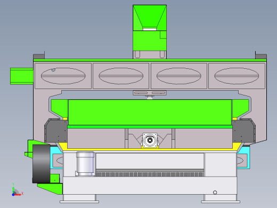Click the square gearbox flange at center
The height and width of the screenshot is (208, 277).
(150, 140)
